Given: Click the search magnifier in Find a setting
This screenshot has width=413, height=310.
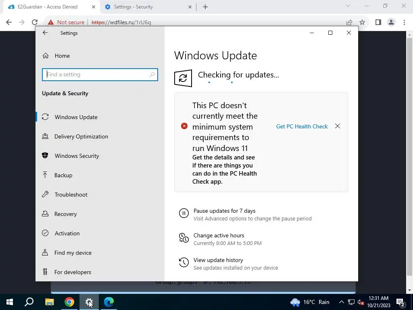Looking at the screenshot, I should (x=152, y=75).
